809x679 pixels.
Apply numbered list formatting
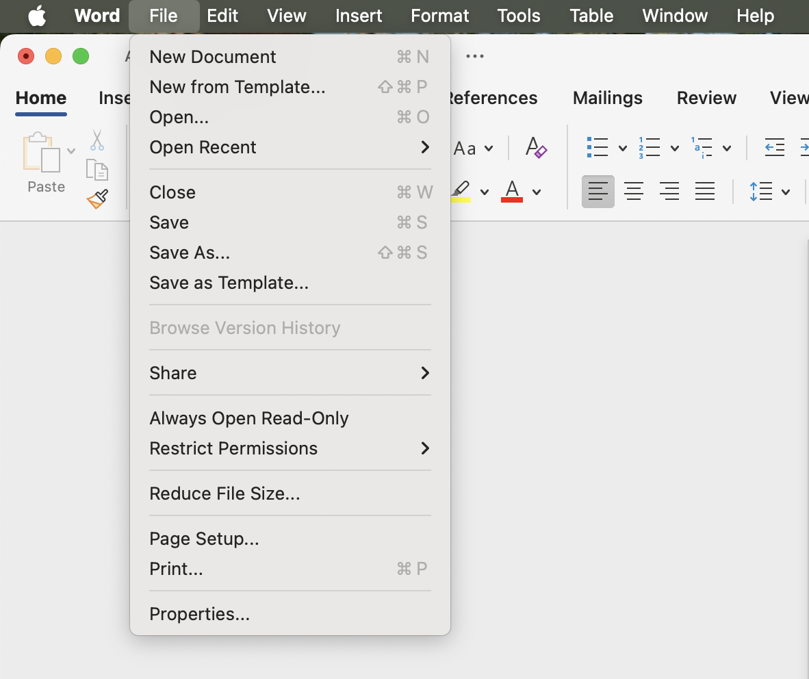coord(649,148)
